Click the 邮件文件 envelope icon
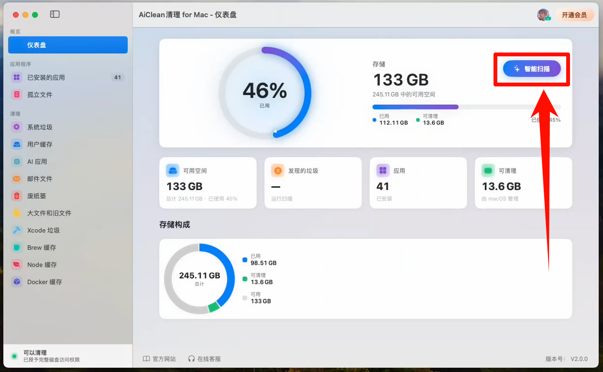 click(x=17, y=179)
